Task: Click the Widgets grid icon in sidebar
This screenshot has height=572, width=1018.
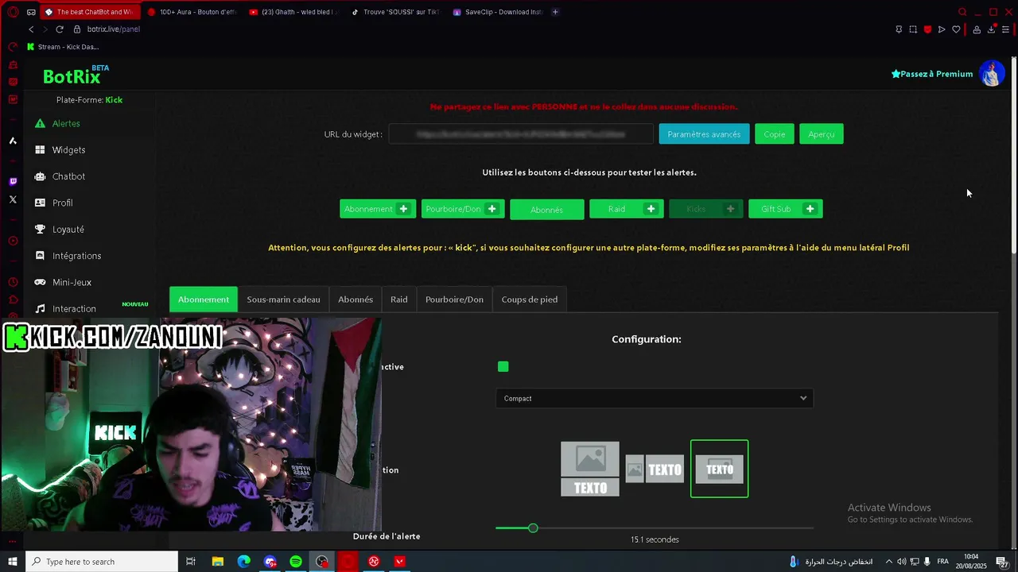Action: click(x=40, y=149)
